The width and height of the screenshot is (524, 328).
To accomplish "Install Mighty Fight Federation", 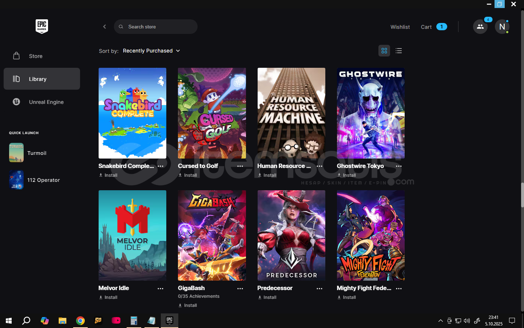I will [346, 297].
